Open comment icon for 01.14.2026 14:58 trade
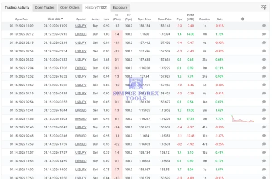Viewport: 272px width, 179px height. click(x=264, y=161)
